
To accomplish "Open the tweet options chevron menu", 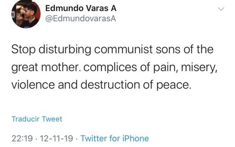I will pyautogui.click(x=221, y=9).
